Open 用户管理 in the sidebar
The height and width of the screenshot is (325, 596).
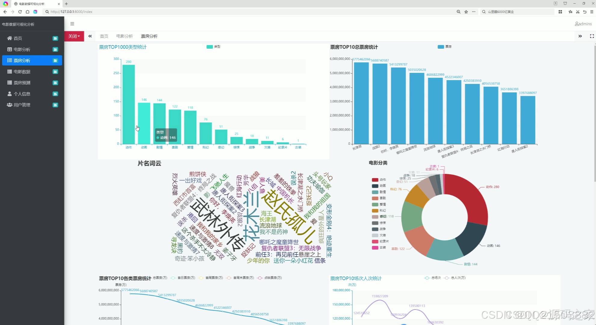pos(22,105)
